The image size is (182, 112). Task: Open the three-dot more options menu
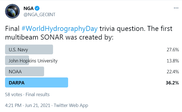(176, 8)
